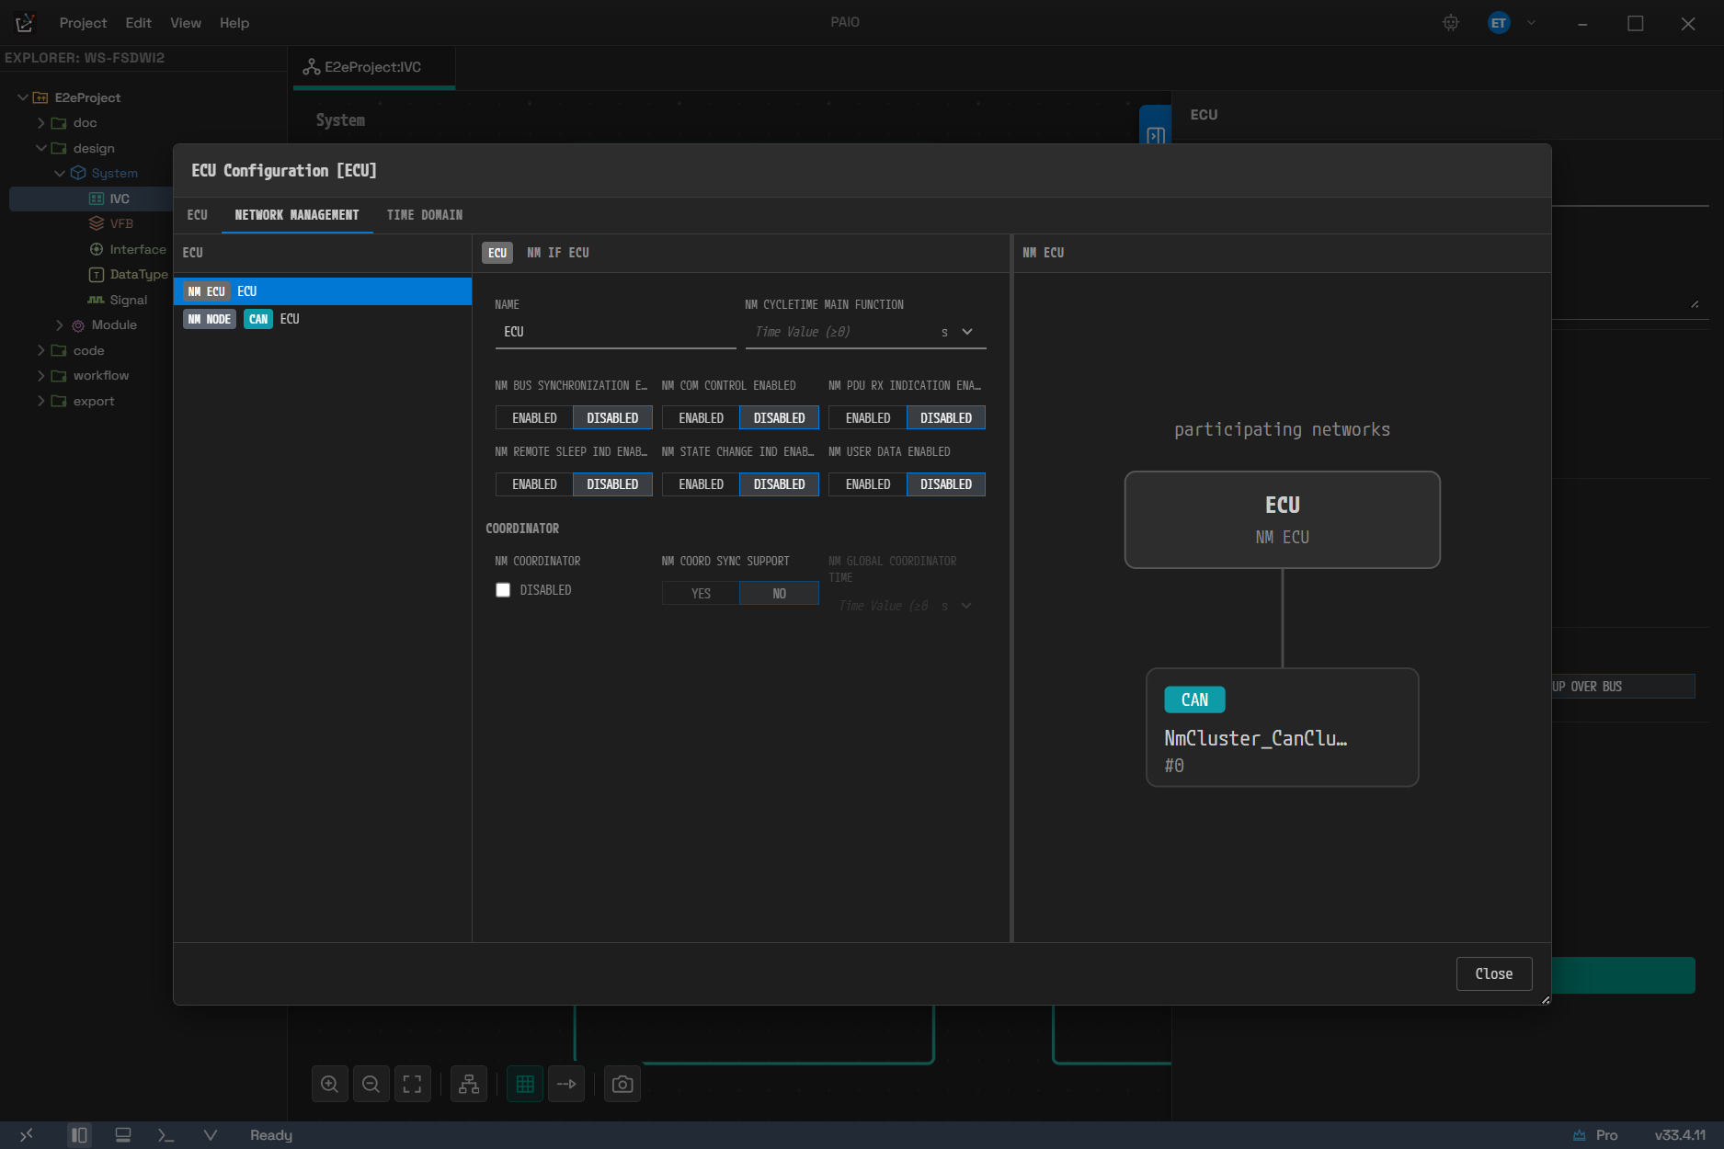
Task: Expand the workflow folder
Action: click(41, 375)
